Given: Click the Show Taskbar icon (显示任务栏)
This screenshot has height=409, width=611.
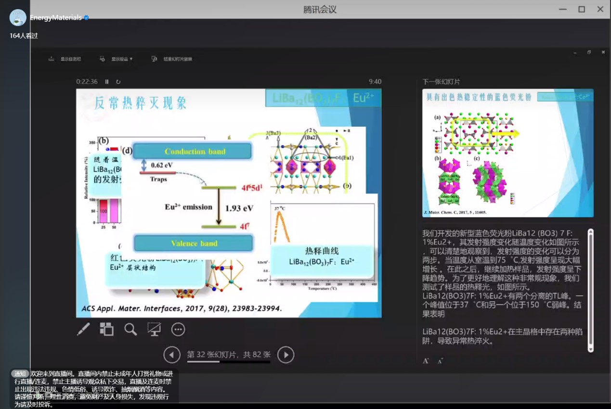Looking at the screenshot, I should click(51, 59).
